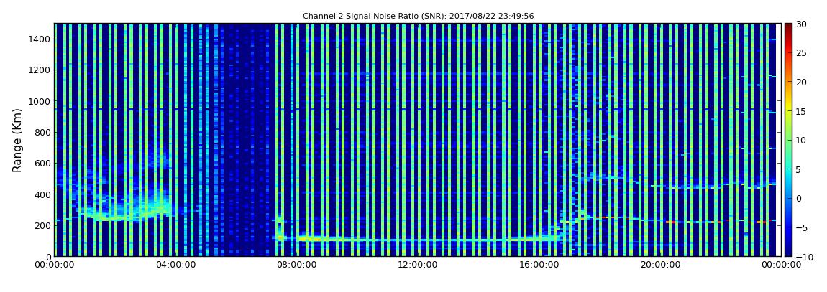Click the 1200 tick label on range axis
The image size is (827, 292).
click(x=39, y=70)
